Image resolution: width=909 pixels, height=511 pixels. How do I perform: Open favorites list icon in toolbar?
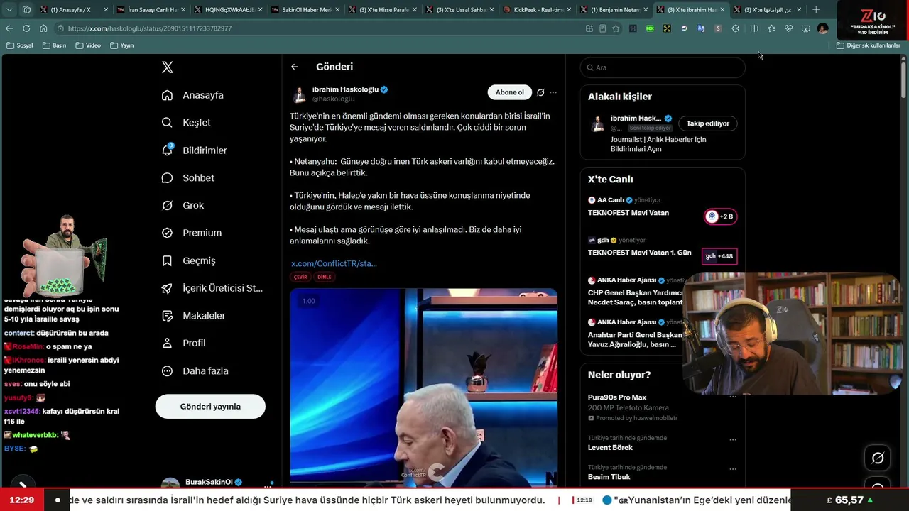[771, 28]
